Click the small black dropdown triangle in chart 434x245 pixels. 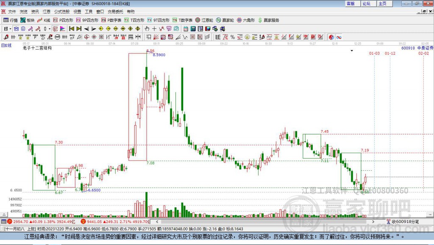click(352, 51)
